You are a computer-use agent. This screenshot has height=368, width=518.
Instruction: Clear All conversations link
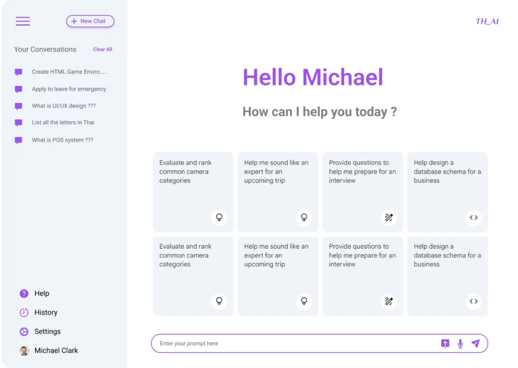point(102,49)
